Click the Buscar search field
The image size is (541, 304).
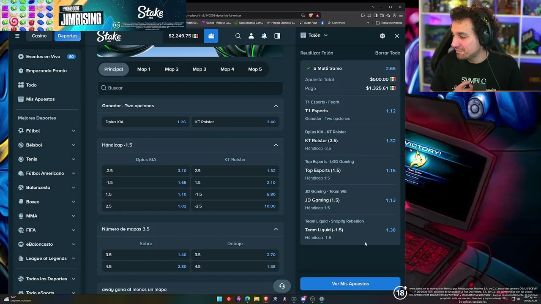point(190,88)
